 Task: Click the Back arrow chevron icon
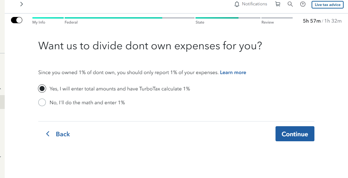click(47, 134)
